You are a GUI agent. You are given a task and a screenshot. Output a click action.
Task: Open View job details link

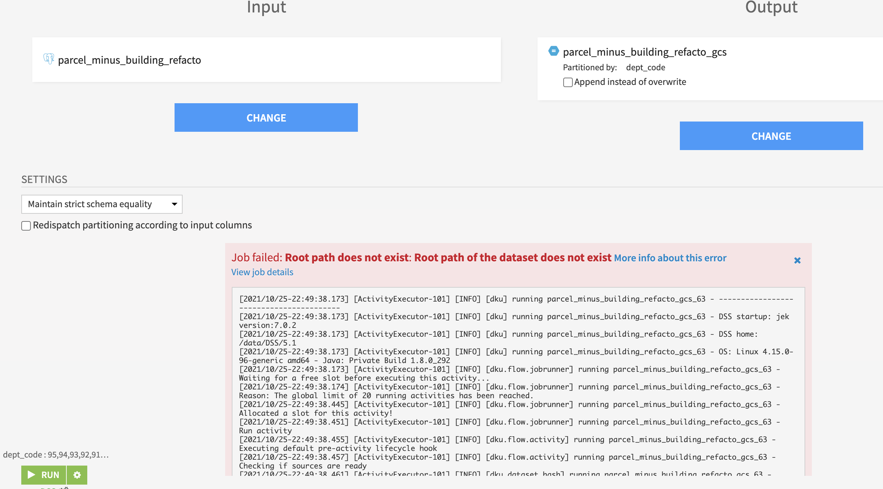click(x=262, y=272)
